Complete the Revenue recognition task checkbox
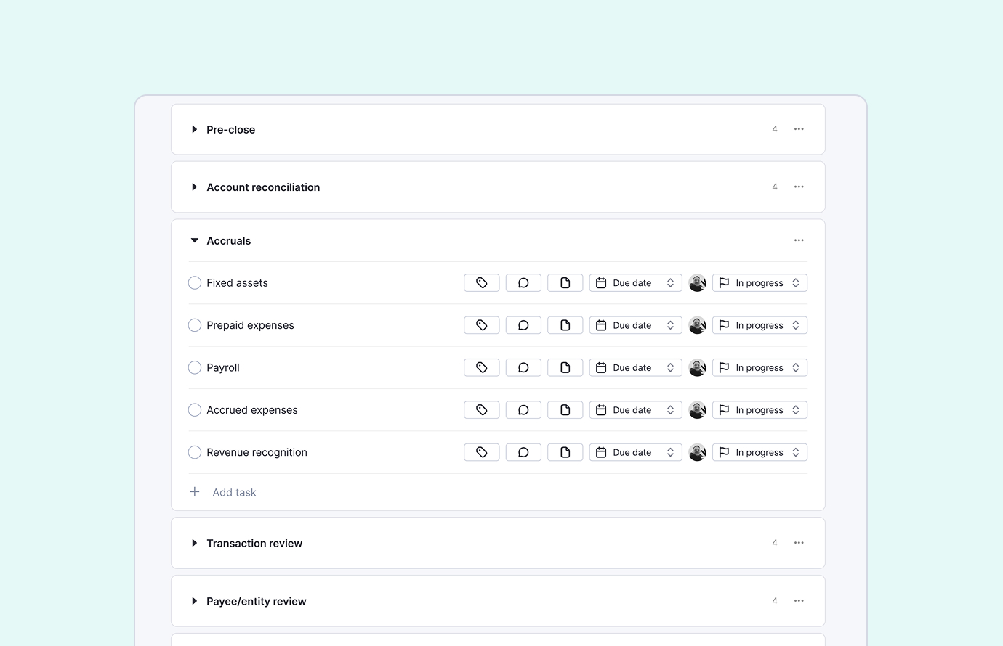 point(195,452)
